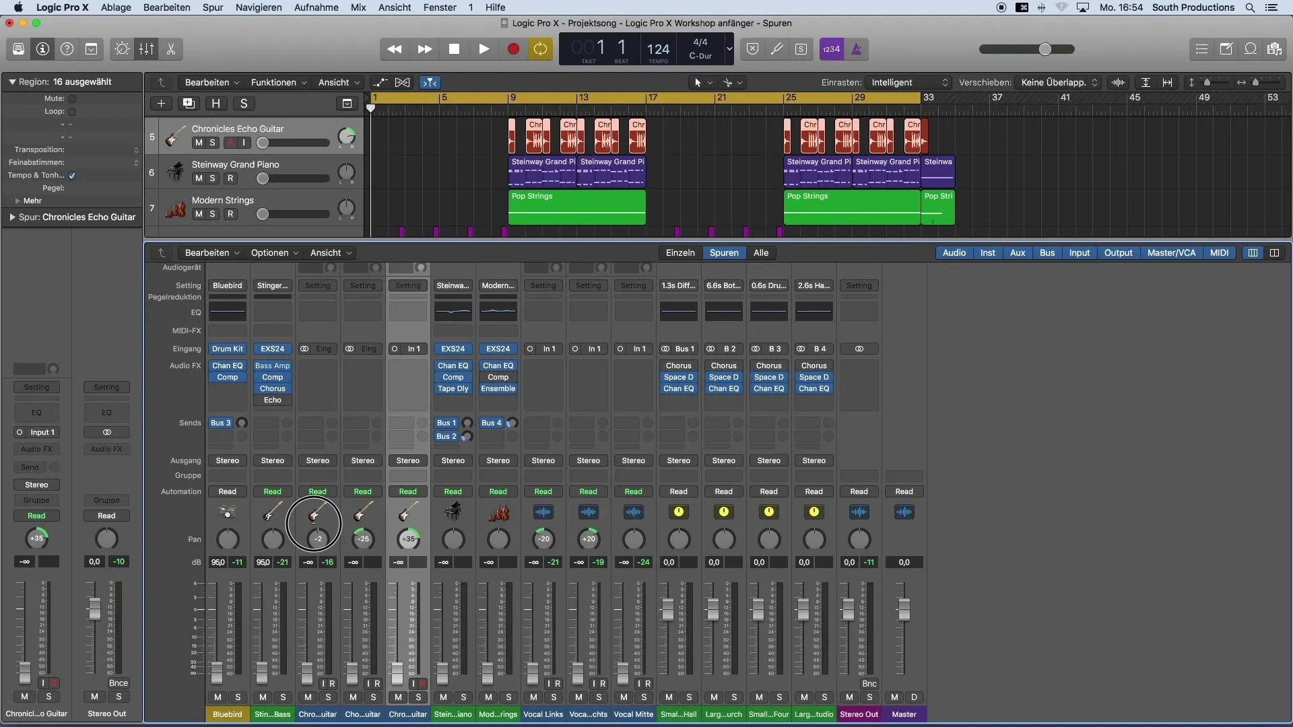Select the Cycle/Loop mode icon
The height and width of the screenshot is (727, 1293).
[541, 49]
